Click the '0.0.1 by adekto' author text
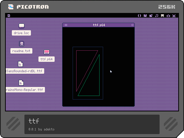Screen dimensions: 184x138 tap(41, 129)
